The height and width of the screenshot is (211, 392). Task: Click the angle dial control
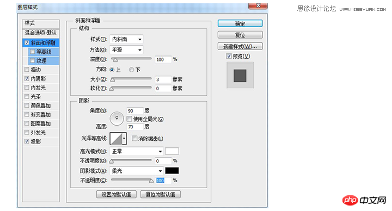pyautogui.click(x=117, y=119)
